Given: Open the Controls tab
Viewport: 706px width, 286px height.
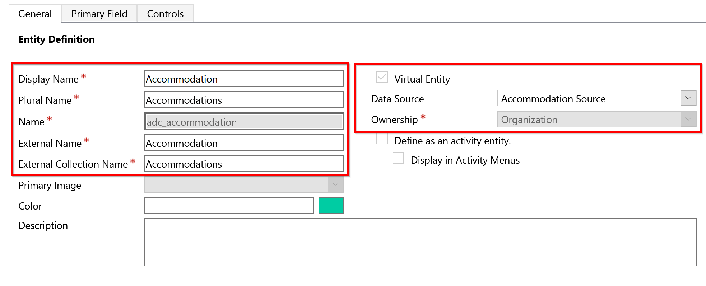Looking at the screenshot, I should pos(165,14).
